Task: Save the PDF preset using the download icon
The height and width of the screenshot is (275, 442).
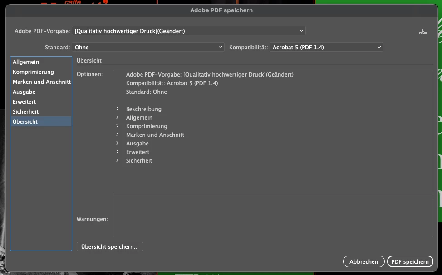Action: point(422,32)
